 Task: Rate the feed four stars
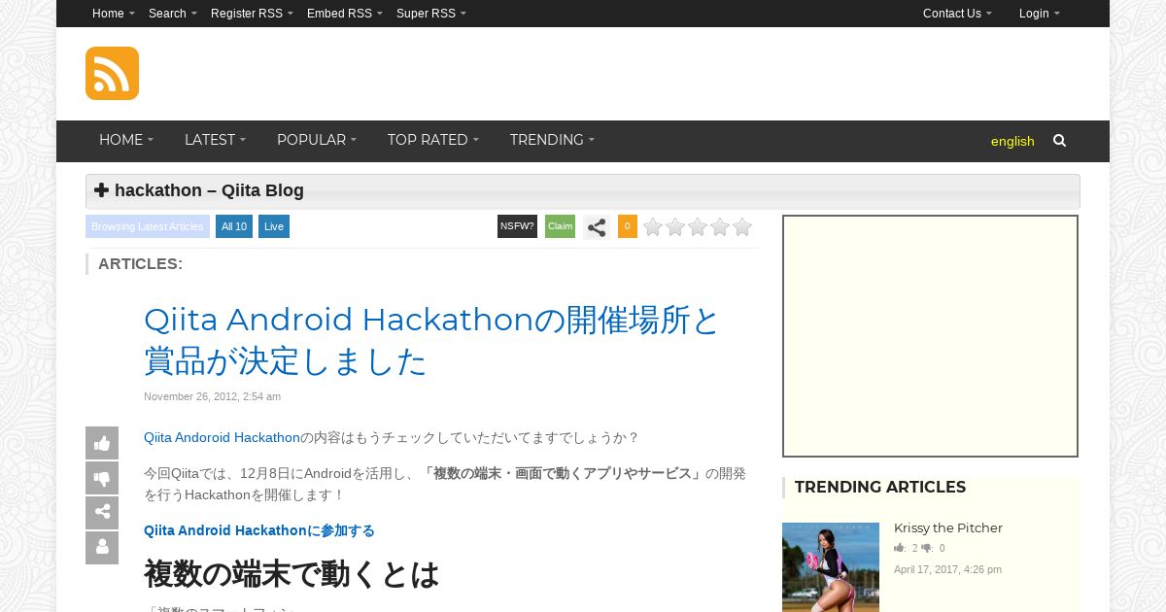[x=720, y=227]
